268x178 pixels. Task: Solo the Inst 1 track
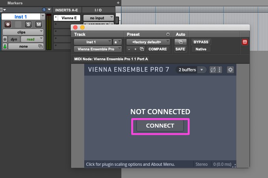(x=28, y=24)
